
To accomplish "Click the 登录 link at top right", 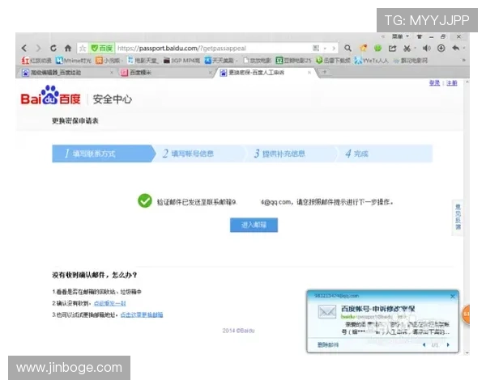I will click(x=434, y=83).
